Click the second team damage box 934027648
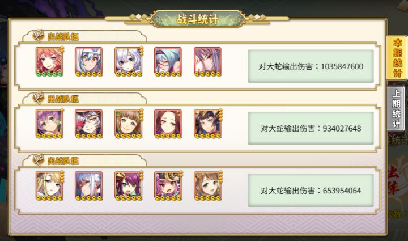The image size is (408, 241). (x=311, y=128)
